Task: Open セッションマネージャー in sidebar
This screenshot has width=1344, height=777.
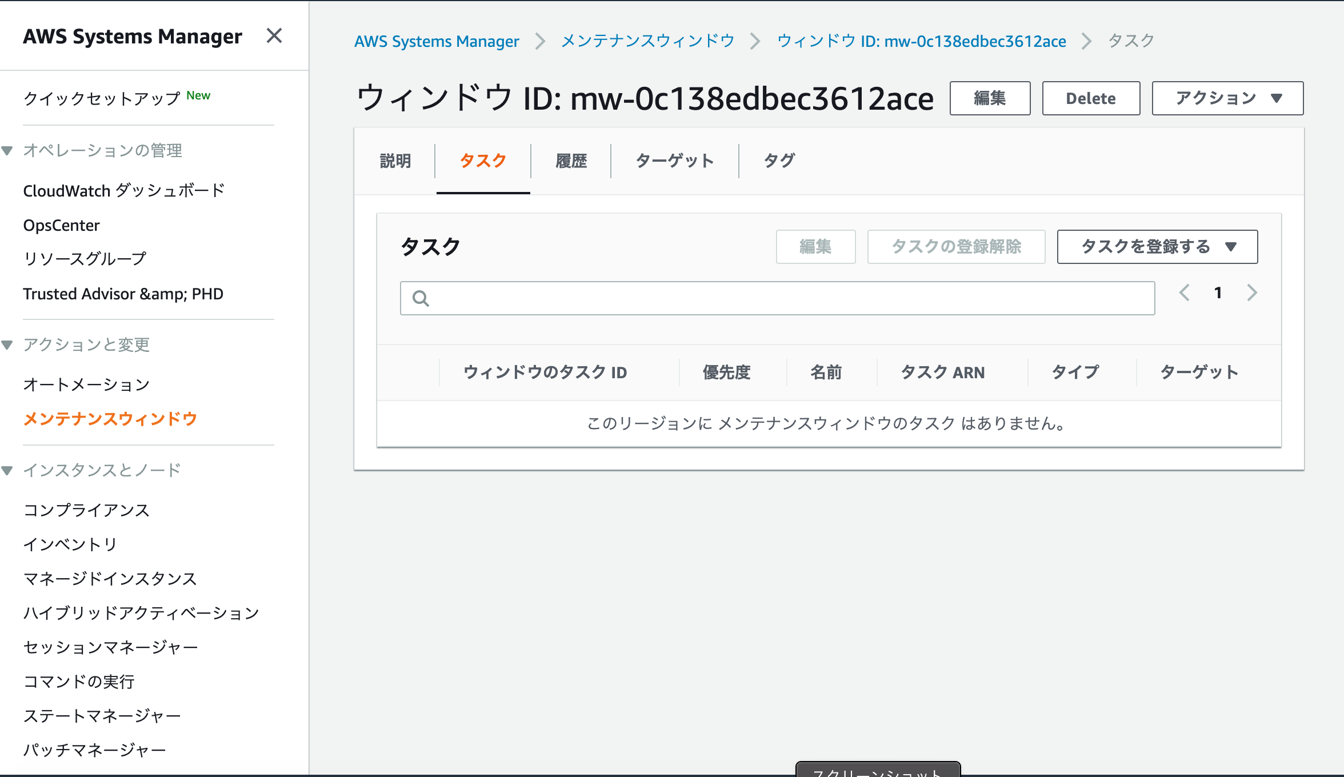Action: 110,647
